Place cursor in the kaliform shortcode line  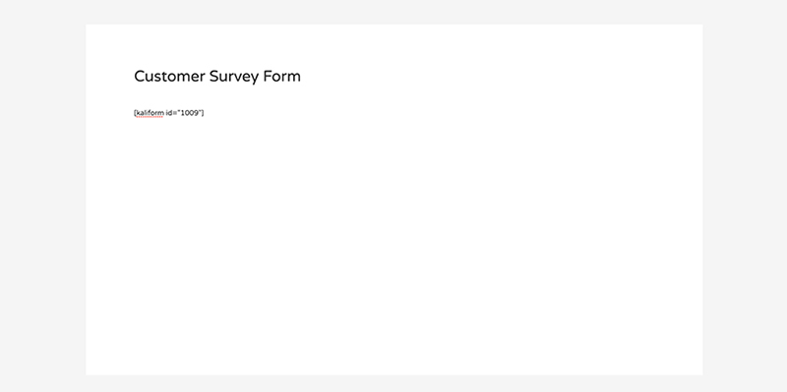[168, 113]
